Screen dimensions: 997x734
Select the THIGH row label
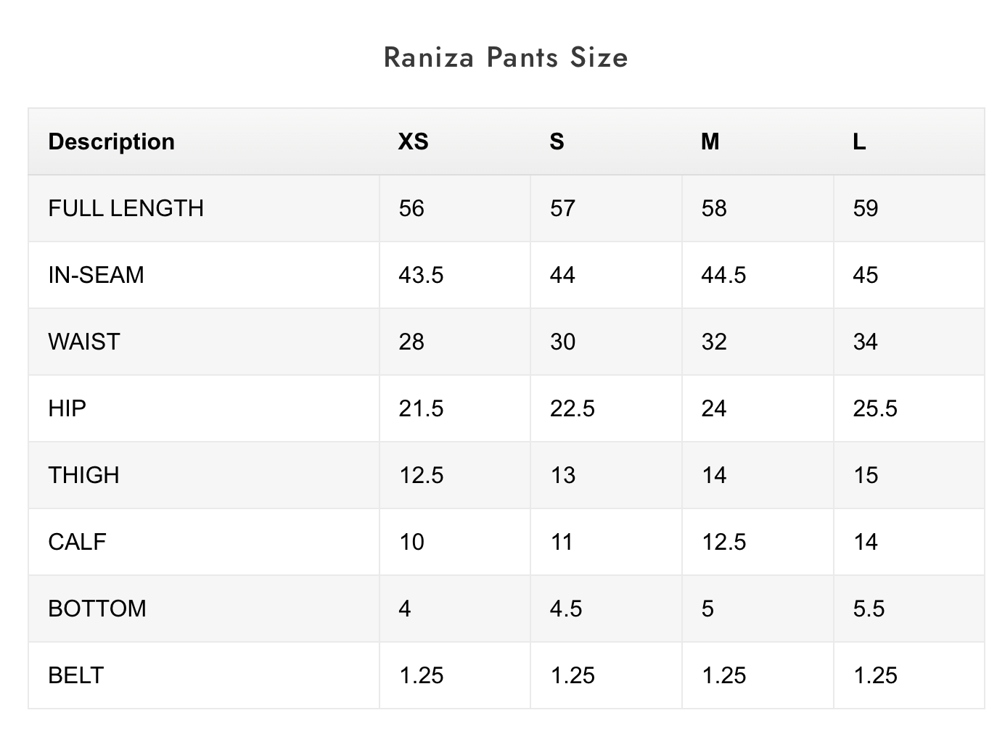pos(83,475)
